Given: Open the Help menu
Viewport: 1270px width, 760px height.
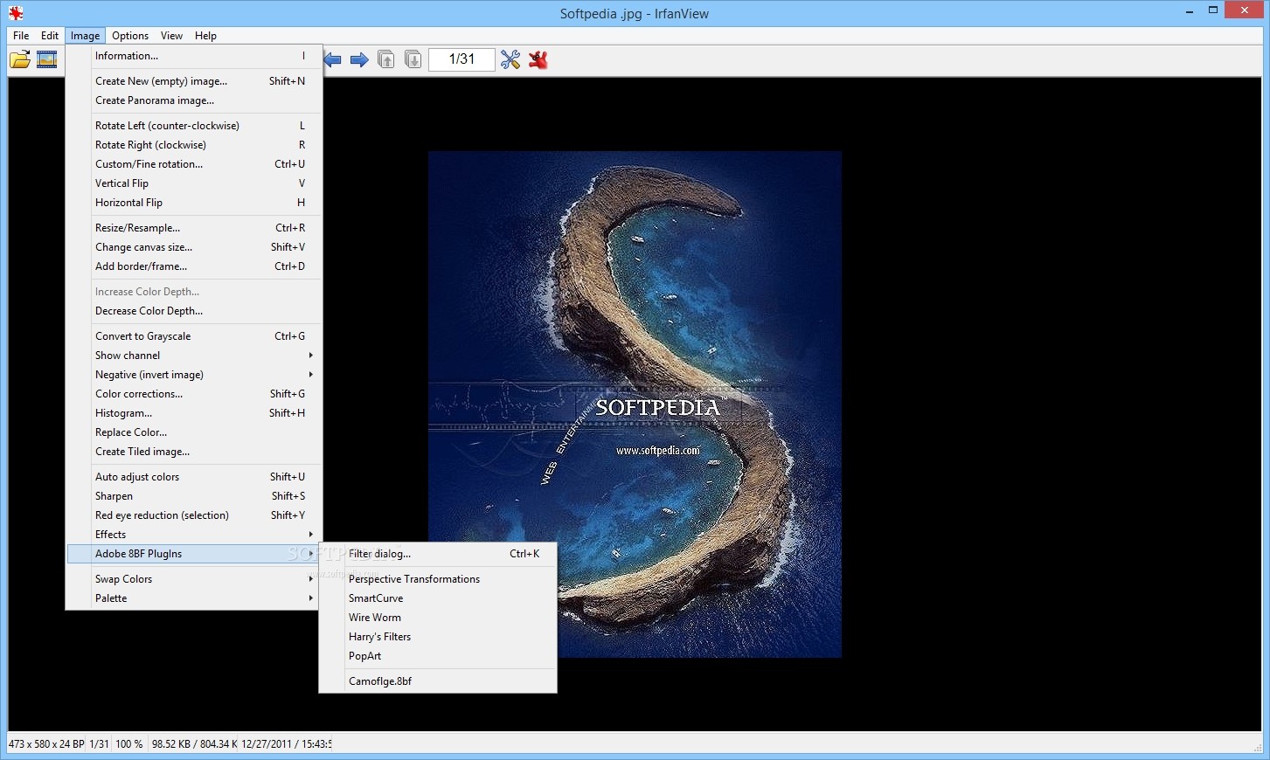Looking at the screenshot, I should point(205,36).
